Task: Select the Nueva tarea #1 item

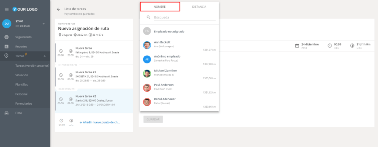Action: 94,77
